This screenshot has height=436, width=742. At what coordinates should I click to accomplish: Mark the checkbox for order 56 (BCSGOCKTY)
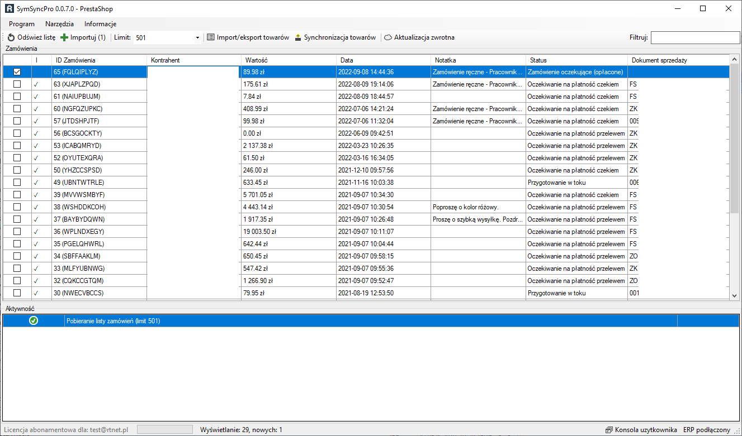coord(17,133)
